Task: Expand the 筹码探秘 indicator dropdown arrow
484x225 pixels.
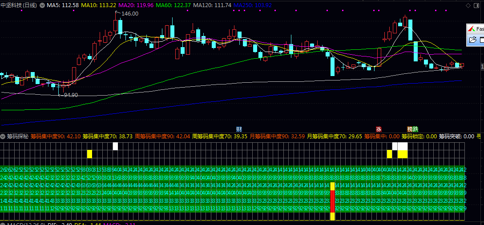Action: [x=3, y=136]
